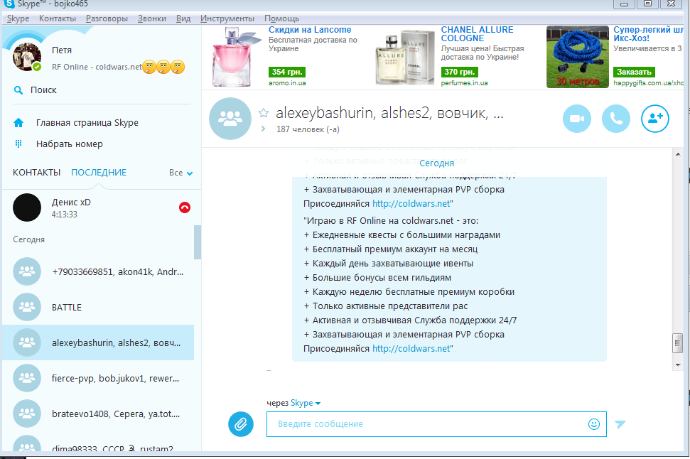Click the Поиск search field
Screen dimensions: 690x459
(101, 90)
